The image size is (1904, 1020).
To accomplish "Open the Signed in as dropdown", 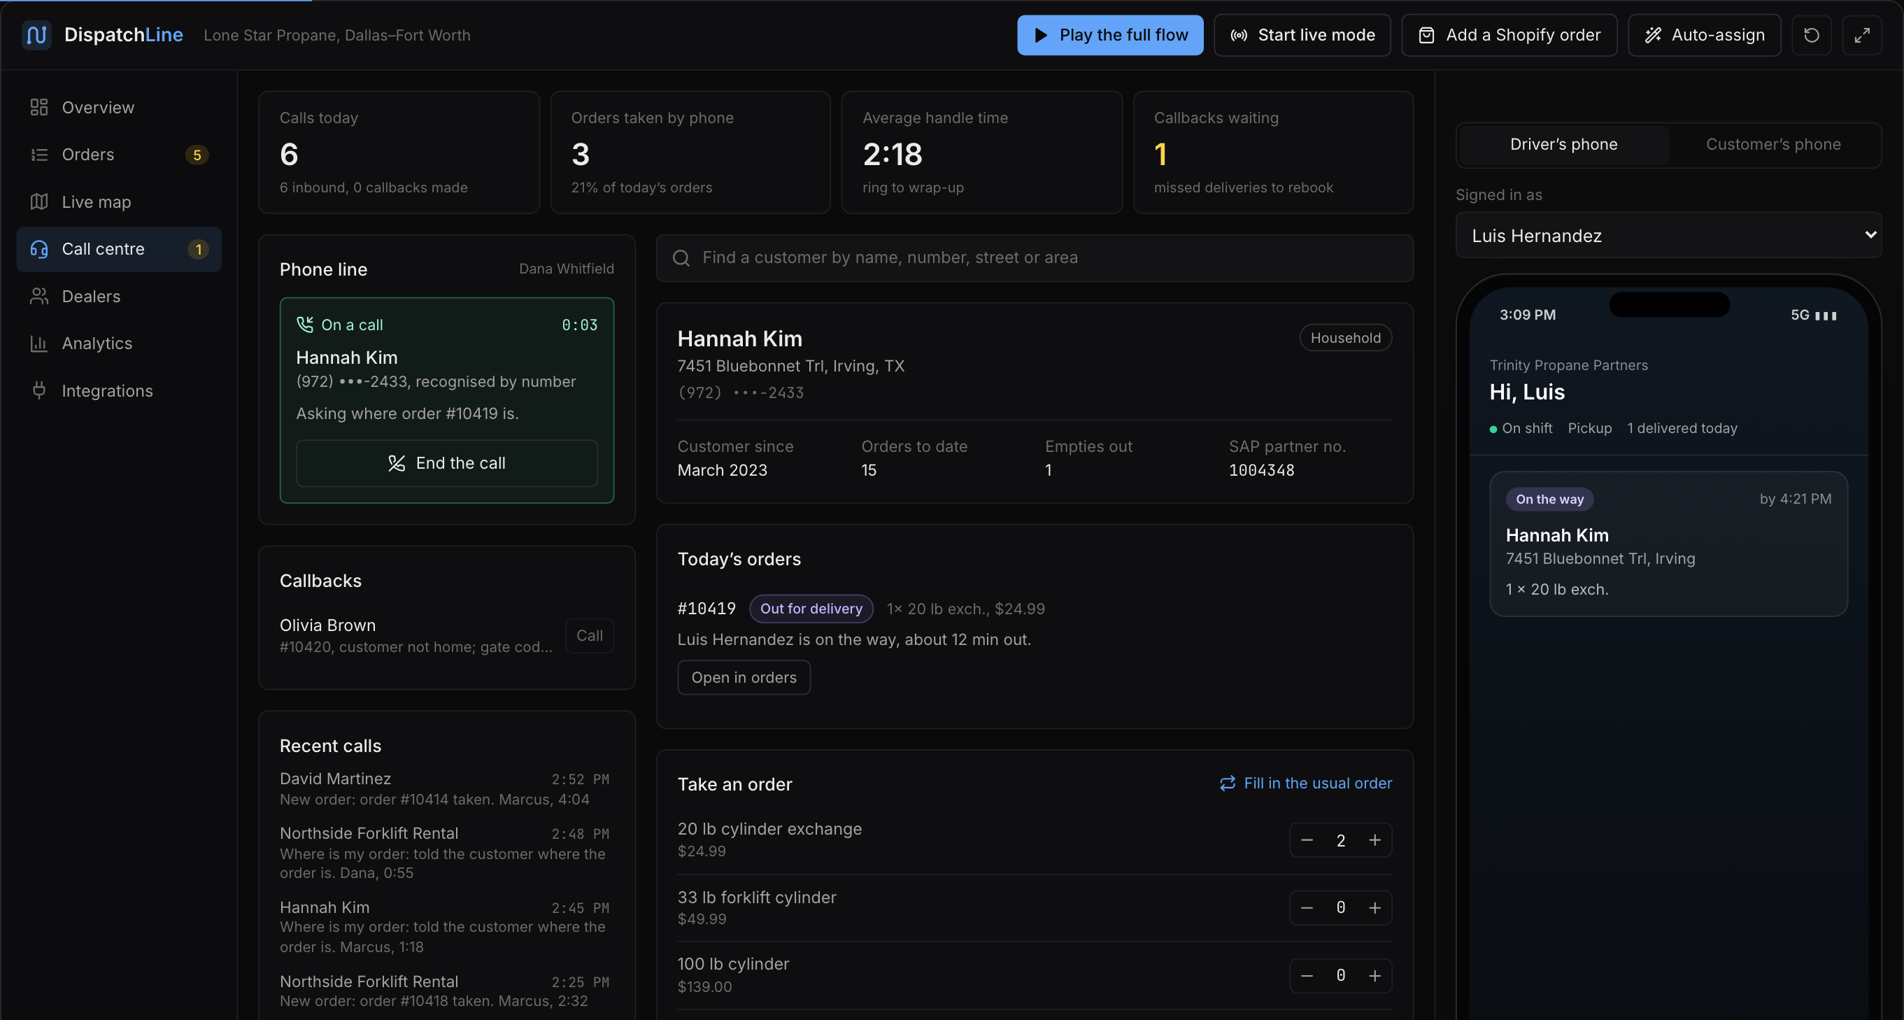I will [x=1668, y=236].
